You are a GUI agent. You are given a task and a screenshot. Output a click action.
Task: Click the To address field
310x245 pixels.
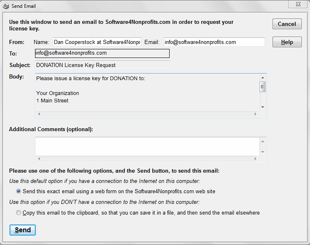pyautogui.click(x=102, y=53)
